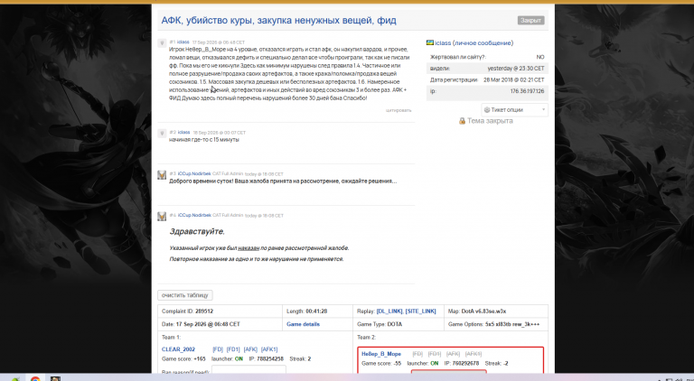Open iCCup.Nodirbek avatar on post #4
Viewport: 694px width, 381px height.
point(162,216)
